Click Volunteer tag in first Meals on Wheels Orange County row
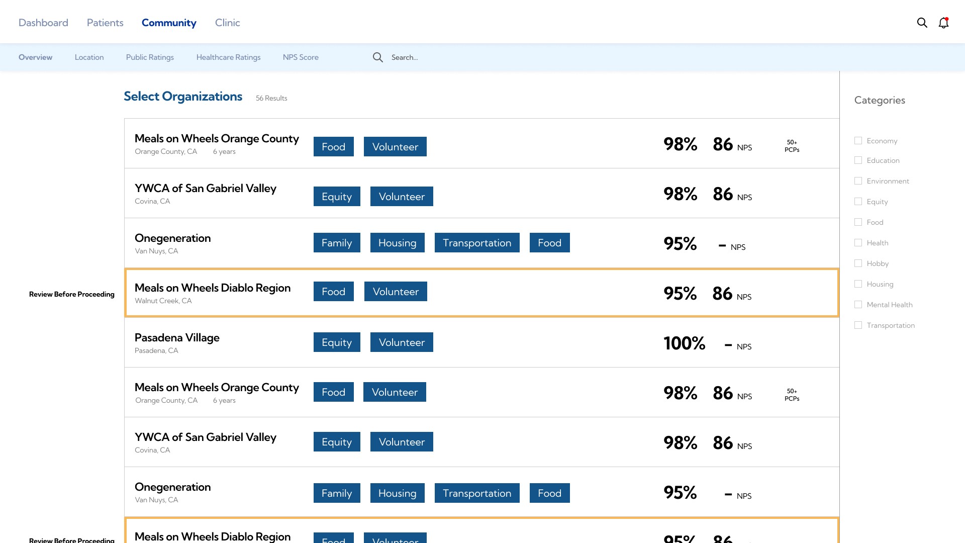Screen dimensions: 965x543 tap(395, 147)
